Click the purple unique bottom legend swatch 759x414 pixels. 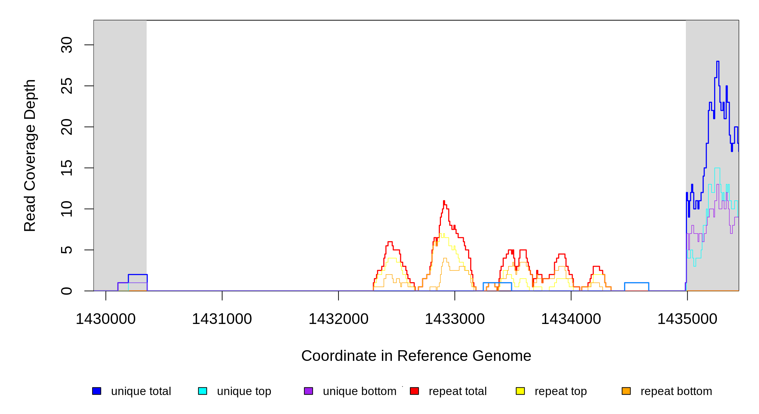(x=308, y=391)
